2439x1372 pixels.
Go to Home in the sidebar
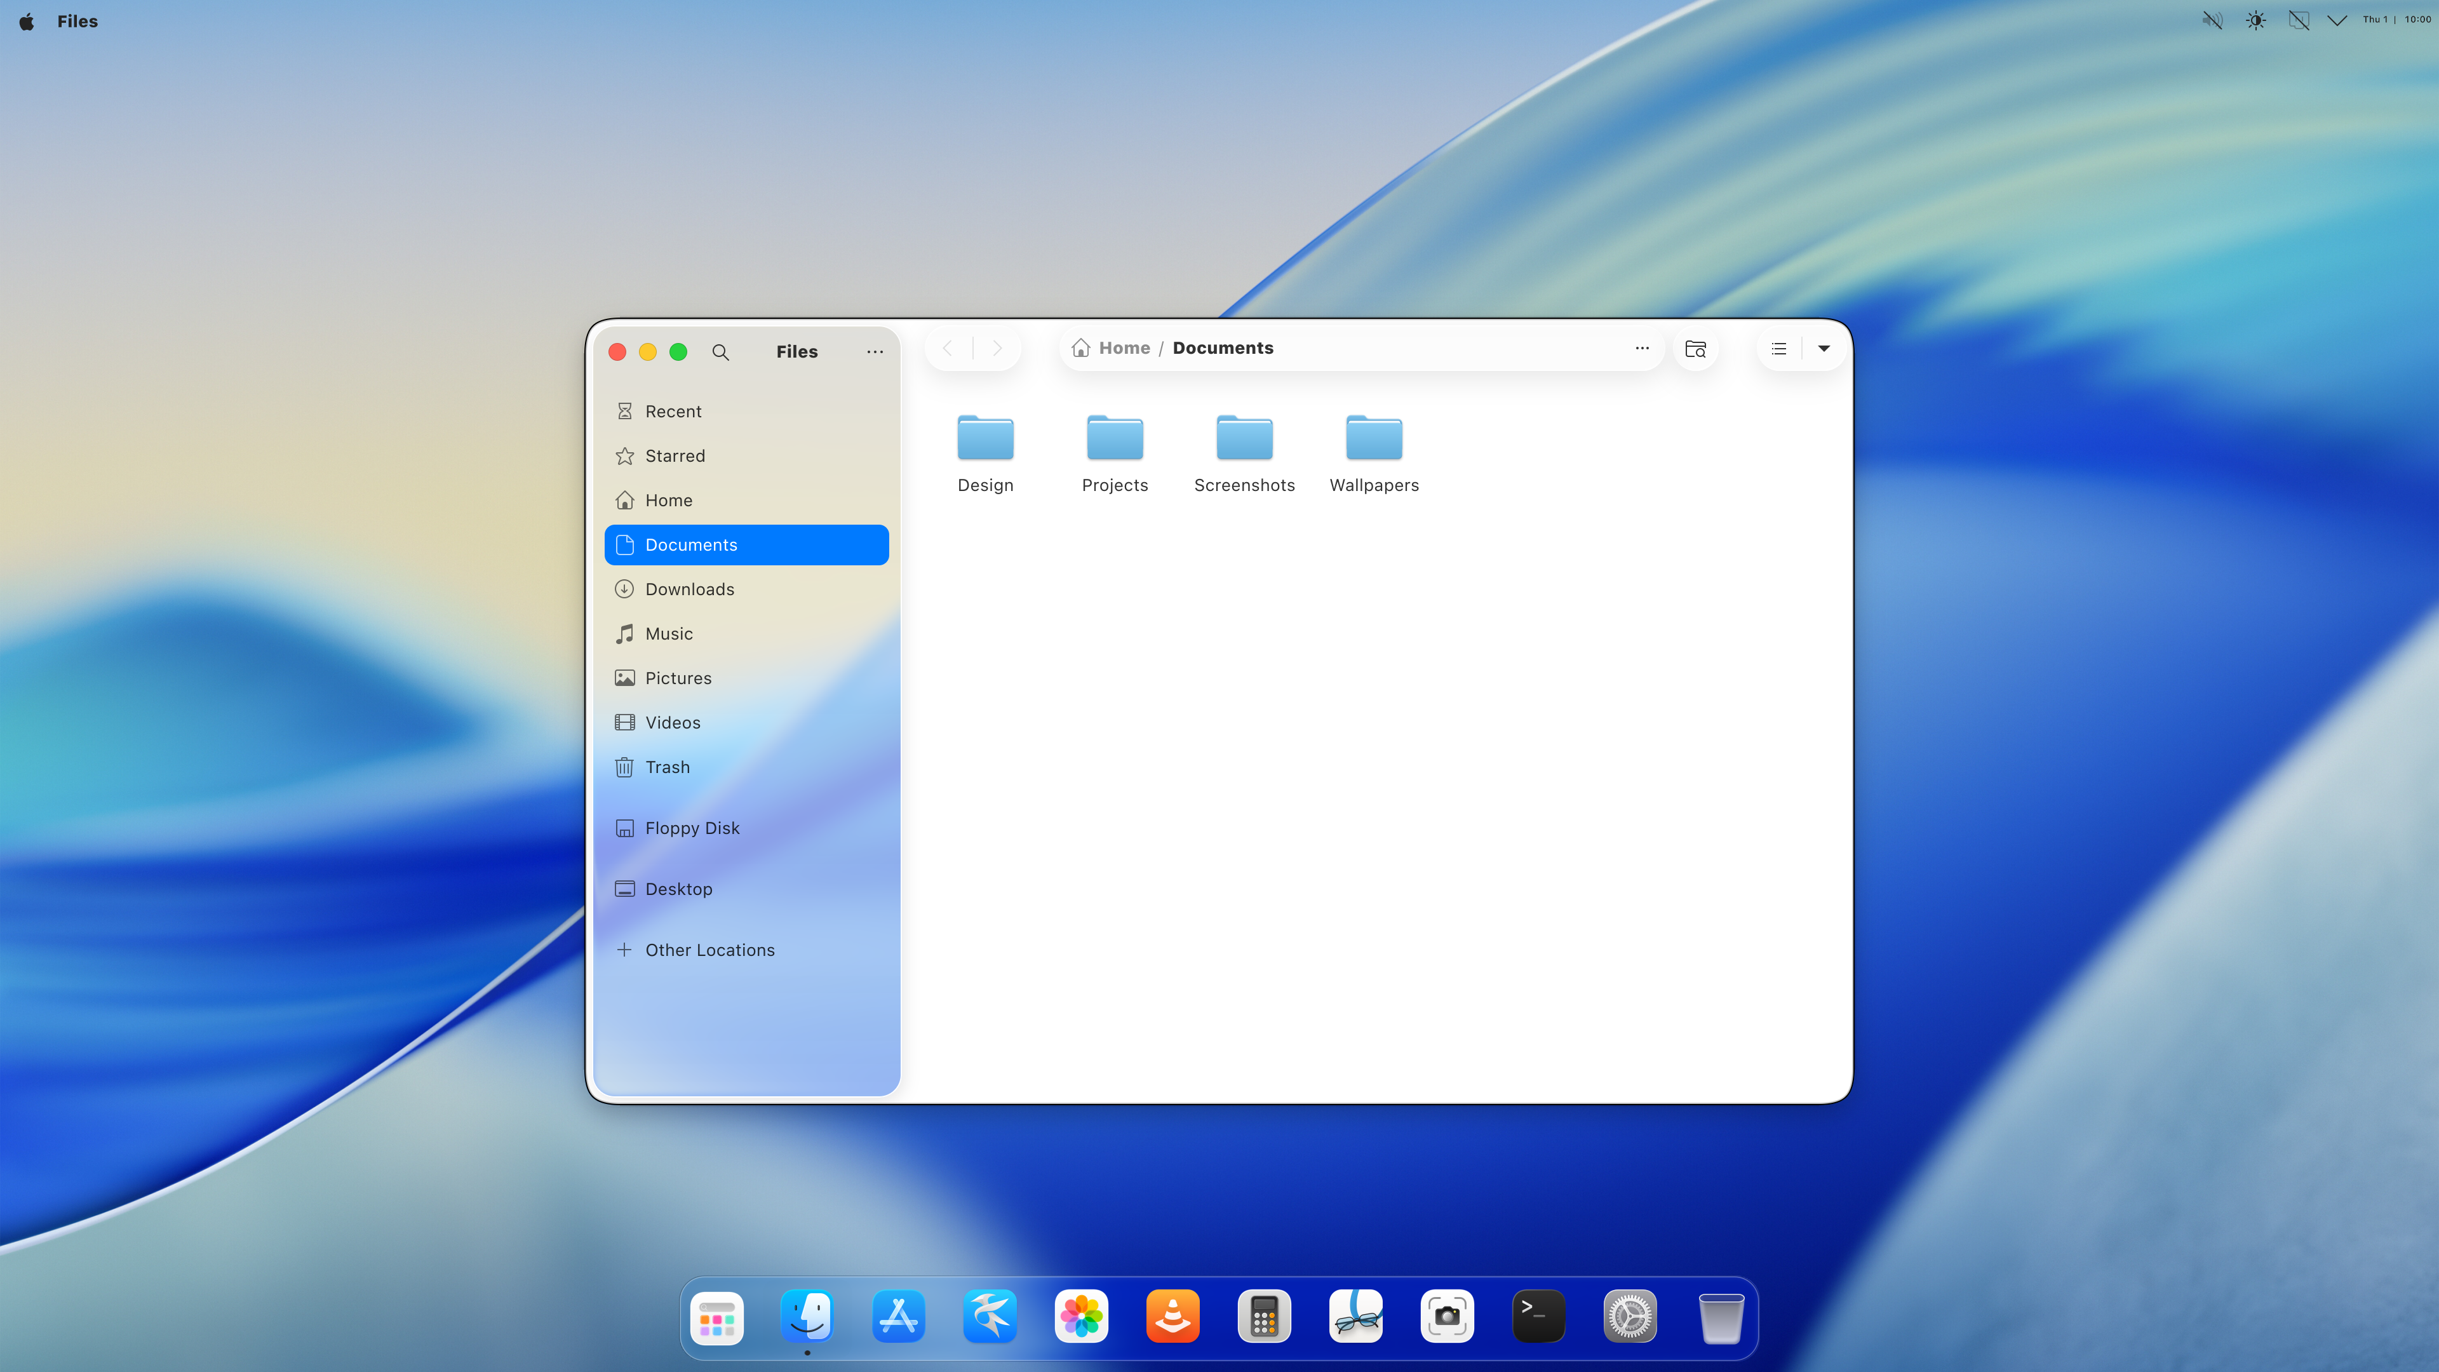(746, 501)
